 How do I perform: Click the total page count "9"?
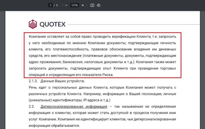click(57, 5)
